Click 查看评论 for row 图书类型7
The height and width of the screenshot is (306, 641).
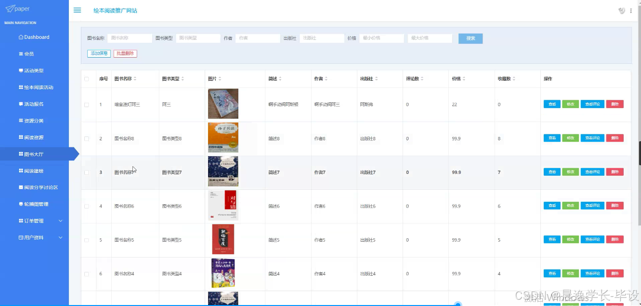592,172
